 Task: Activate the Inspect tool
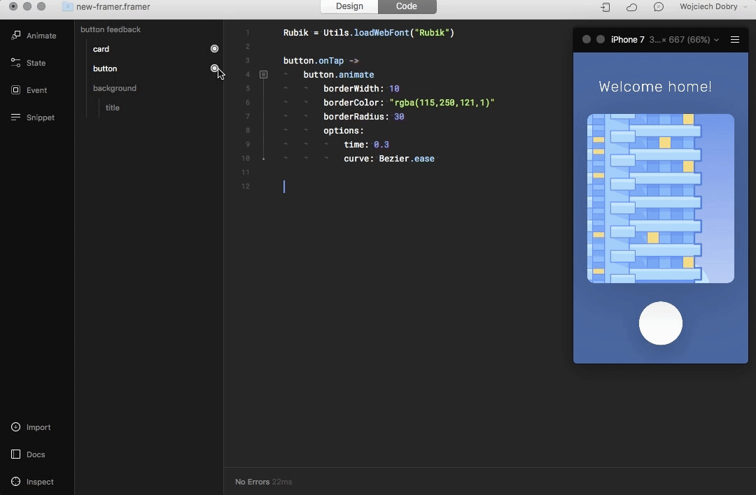[x=34, y=482]
